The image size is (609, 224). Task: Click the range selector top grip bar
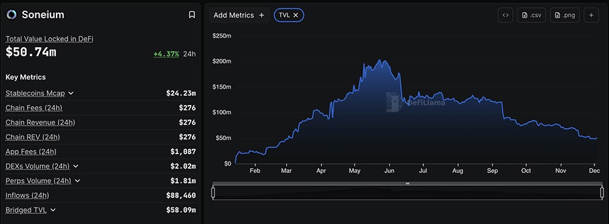(407, 183)
